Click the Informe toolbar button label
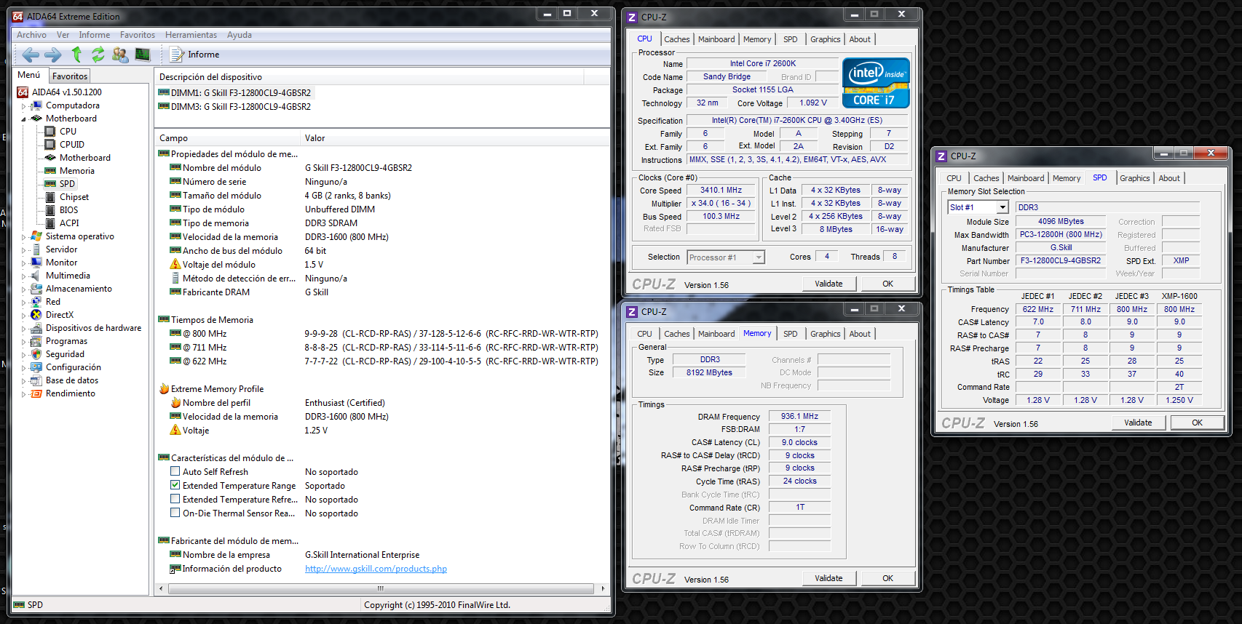 point(203,55)
